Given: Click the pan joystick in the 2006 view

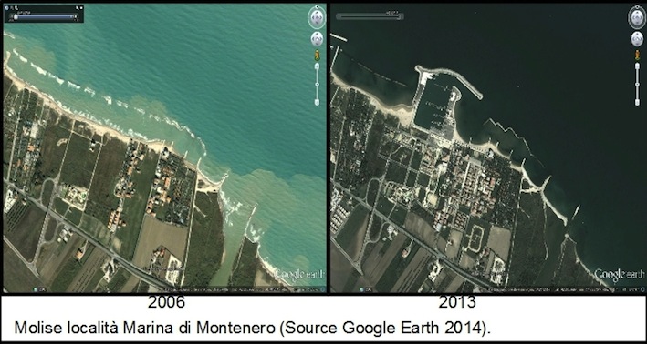Looking at the screenshot, I should tap(317, 39).
